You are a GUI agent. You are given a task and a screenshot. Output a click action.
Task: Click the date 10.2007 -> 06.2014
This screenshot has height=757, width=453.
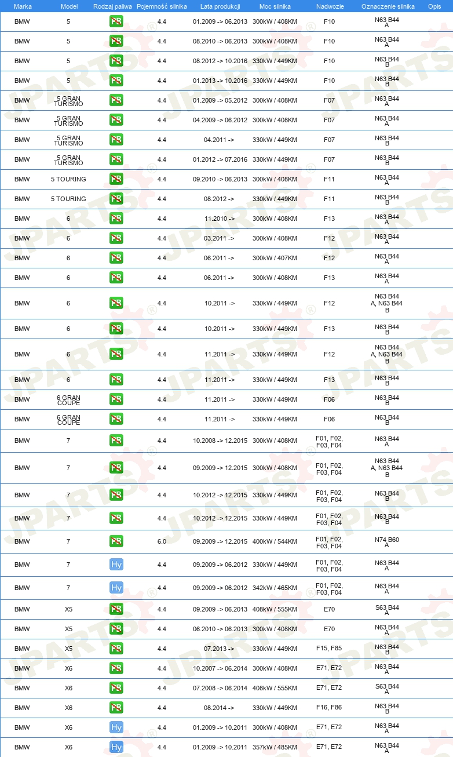coord(220,668)
